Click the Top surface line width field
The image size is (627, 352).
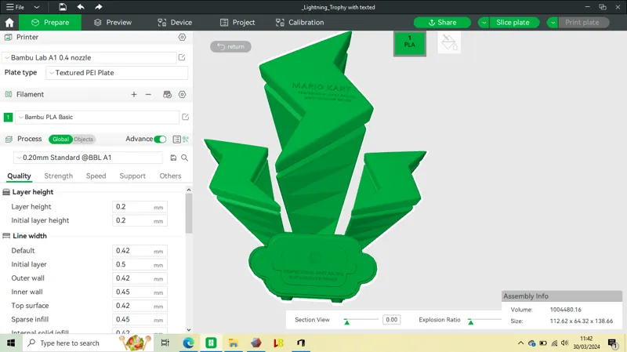click(x=140, y=306)
